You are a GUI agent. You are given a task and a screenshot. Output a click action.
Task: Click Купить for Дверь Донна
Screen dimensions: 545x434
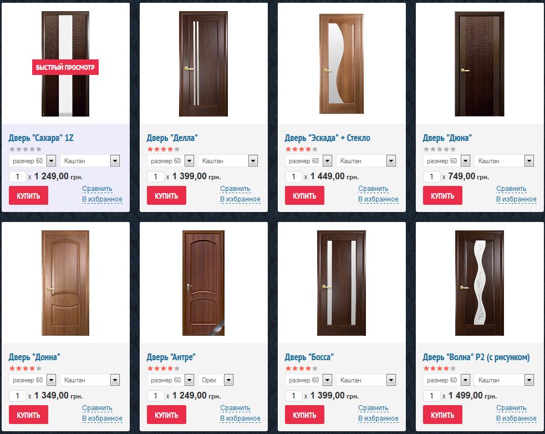point(28,415)
